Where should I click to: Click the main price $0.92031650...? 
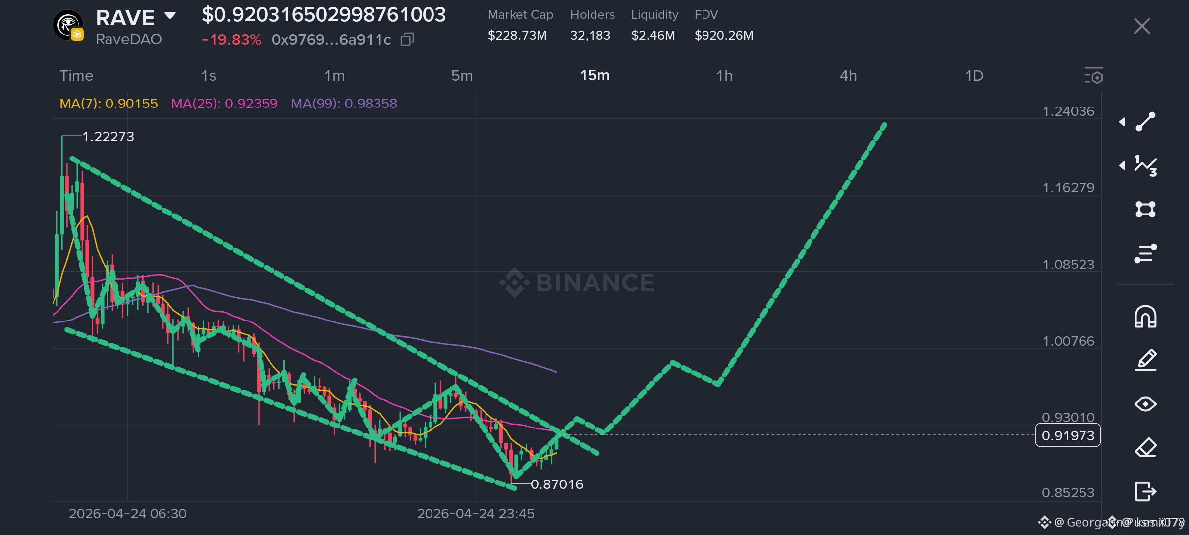pos(324,15)
